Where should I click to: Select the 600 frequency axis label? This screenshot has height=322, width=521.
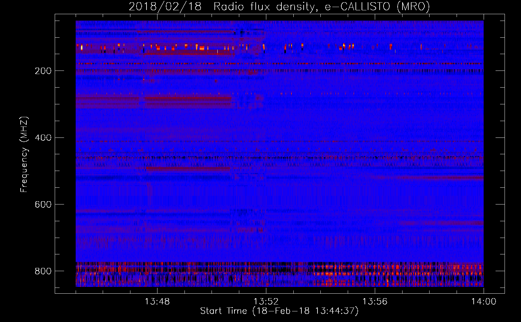[x=43, y=205]
